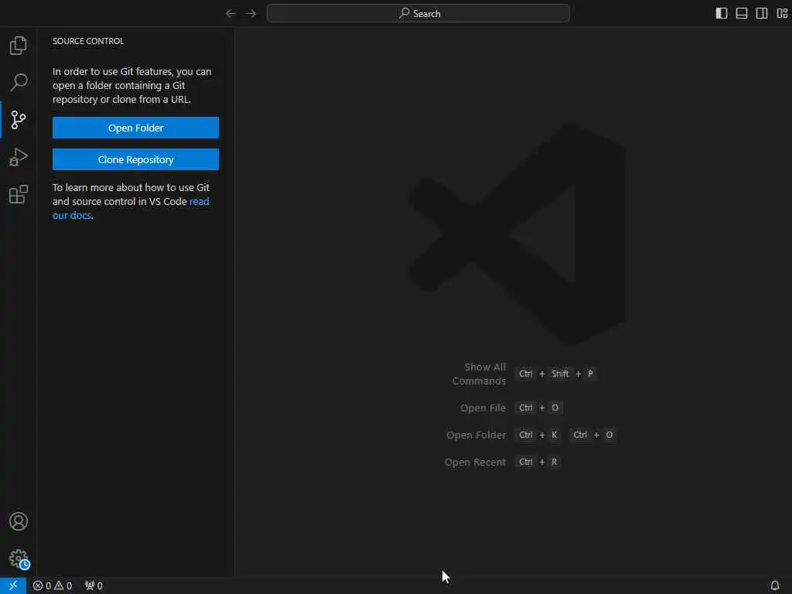792x594 pixels.
Task: Select the Source Control activity icon
Action: (19, 120)
